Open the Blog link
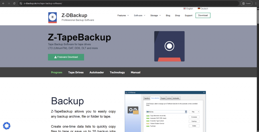 (168, 15)
